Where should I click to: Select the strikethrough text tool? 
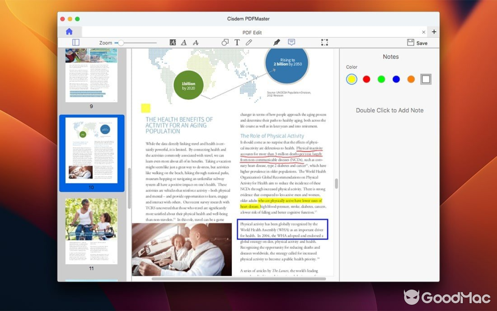195,42
